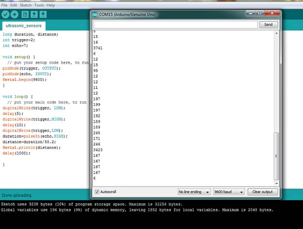The image size is (303, 229).
Task: Open the Edit menu
Action: [x=14, y=5]
